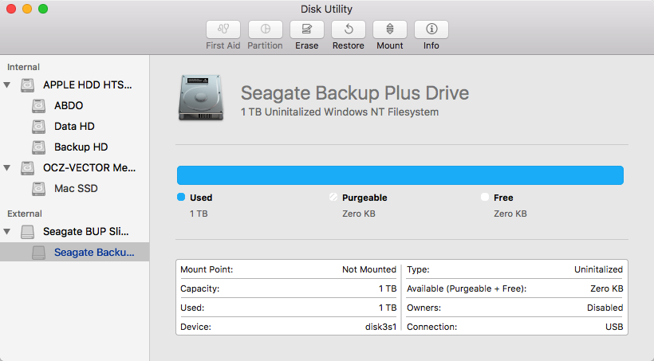The image size is (654, 361).
Task: Open the Partition tool
Action: coord(266,29)
